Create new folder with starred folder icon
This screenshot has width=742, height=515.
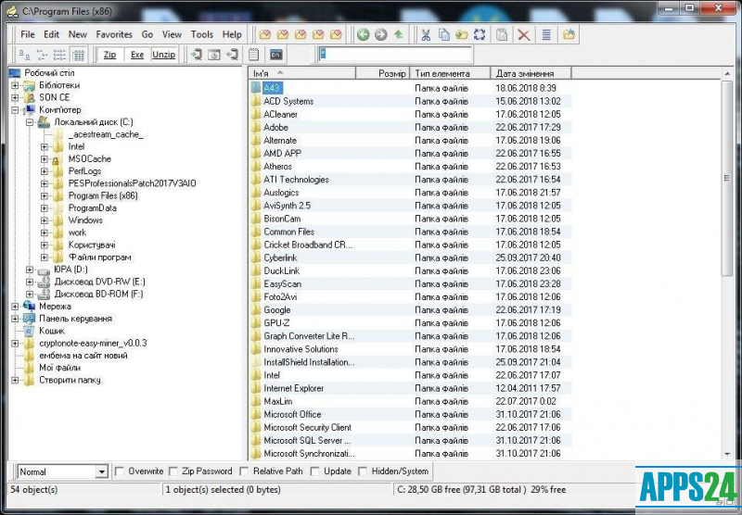tap(569, 34)
